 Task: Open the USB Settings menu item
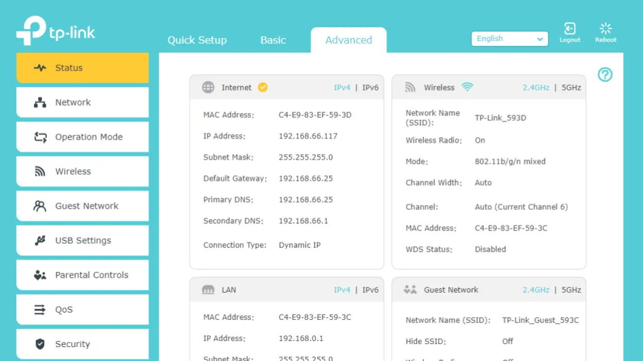(x=82, y=241)
